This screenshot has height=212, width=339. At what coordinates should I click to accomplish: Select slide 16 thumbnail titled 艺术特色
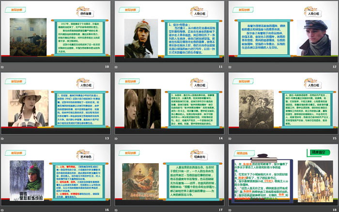tap(56, 175)
